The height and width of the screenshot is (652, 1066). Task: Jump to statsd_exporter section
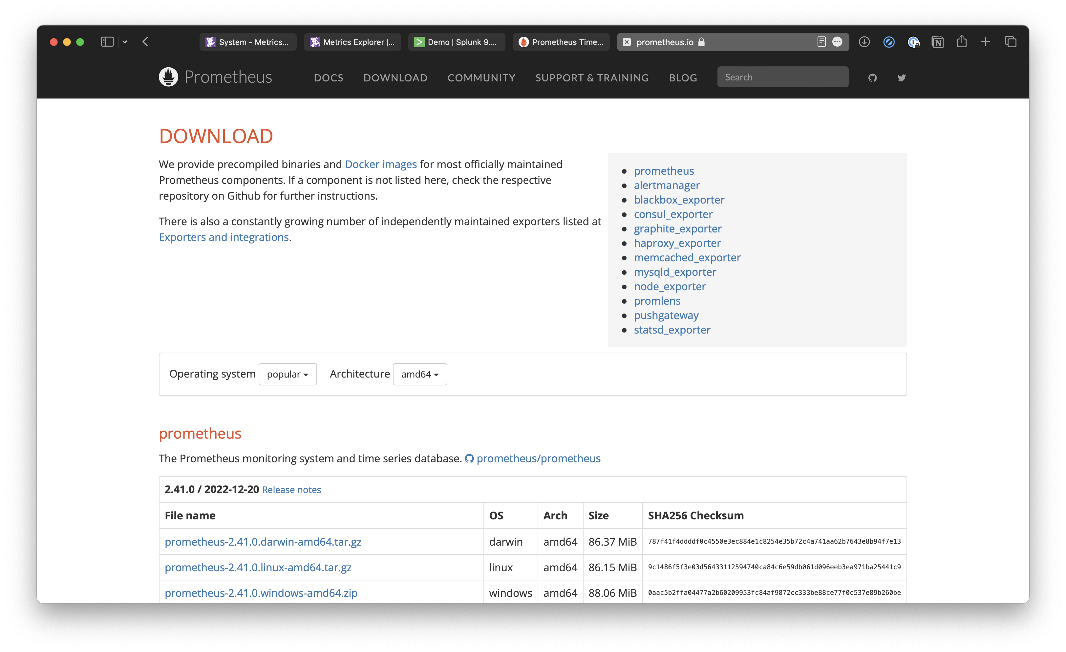pos(672,330)
